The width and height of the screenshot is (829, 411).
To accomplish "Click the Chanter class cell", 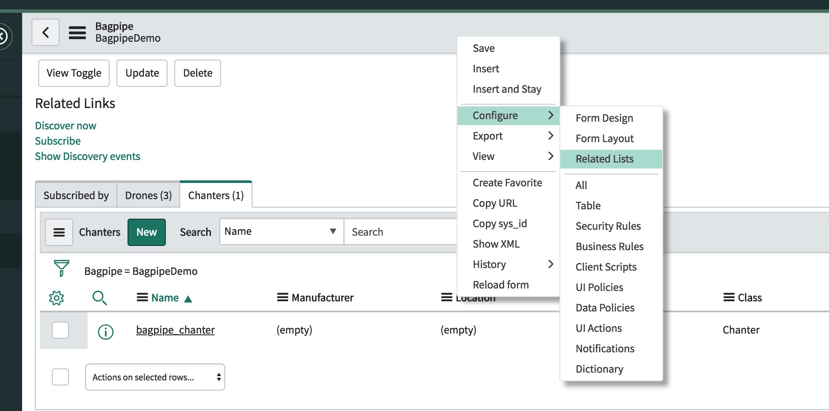I will 741,330.
